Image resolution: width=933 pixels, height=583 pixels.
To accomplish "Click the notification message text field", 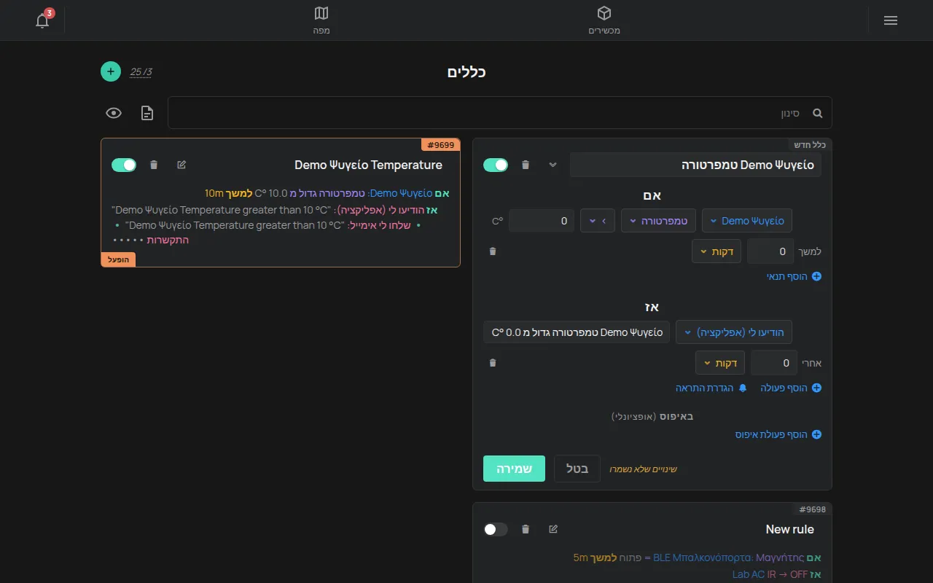I will pyautogui.click(x=577, y=332).
